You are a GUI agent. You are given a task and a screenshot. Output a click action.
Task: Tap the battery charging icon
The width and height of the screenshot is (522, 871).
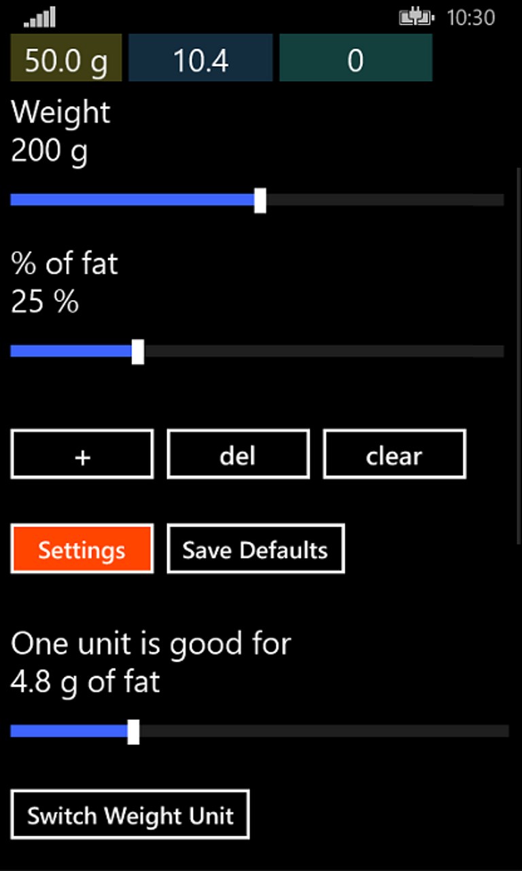coord(416,17)
